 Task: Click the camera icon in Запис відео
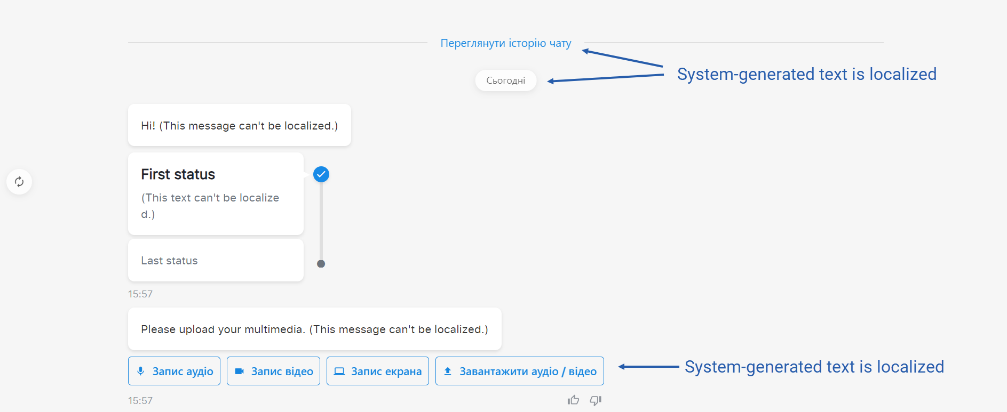point(240,371)
